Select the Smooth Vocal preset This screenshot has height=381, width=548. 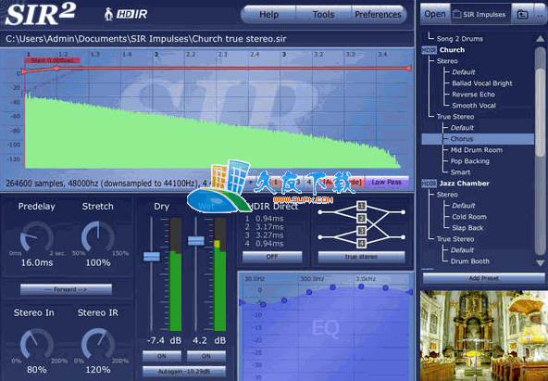(474, 106)
